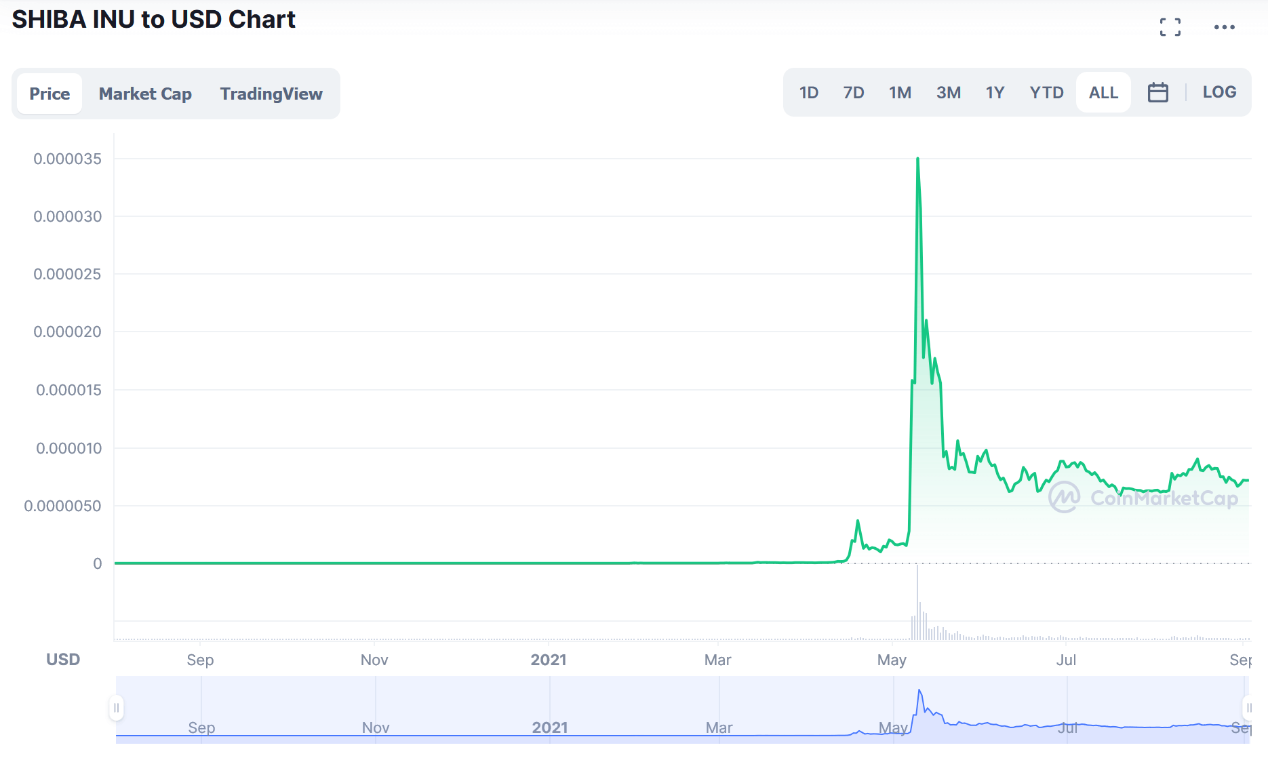Toggle the ALL time range option
Screen dimensions: 1268x758
(x=1103, y=92)
